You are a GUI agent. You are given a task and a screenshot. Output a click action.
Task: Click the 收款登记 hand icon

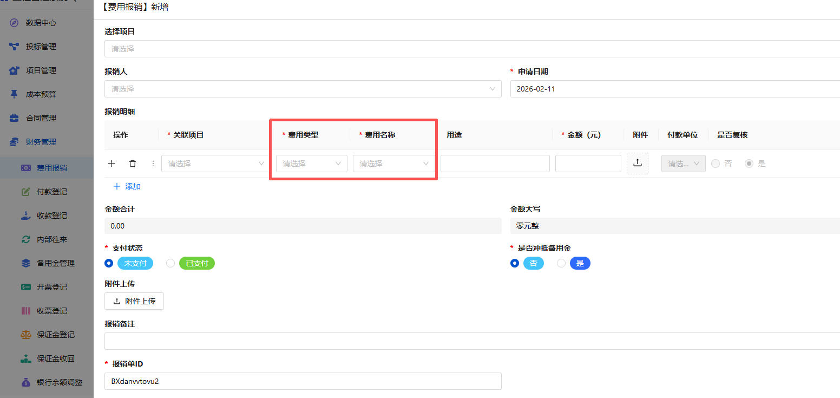tap(25, 215)
